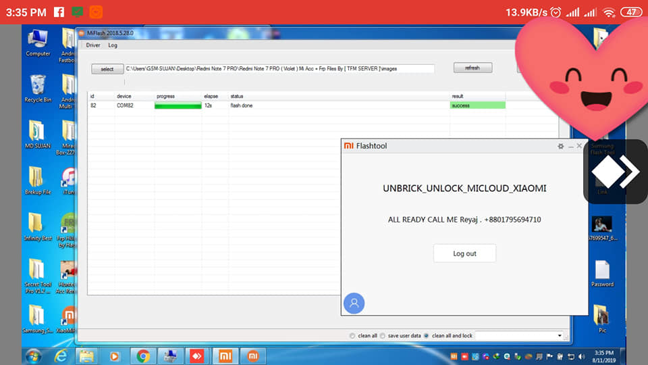Image resolution: width=648 pixels, height=365 pixels.
Task: Click the green 'success' result cell
Action: 477,105
